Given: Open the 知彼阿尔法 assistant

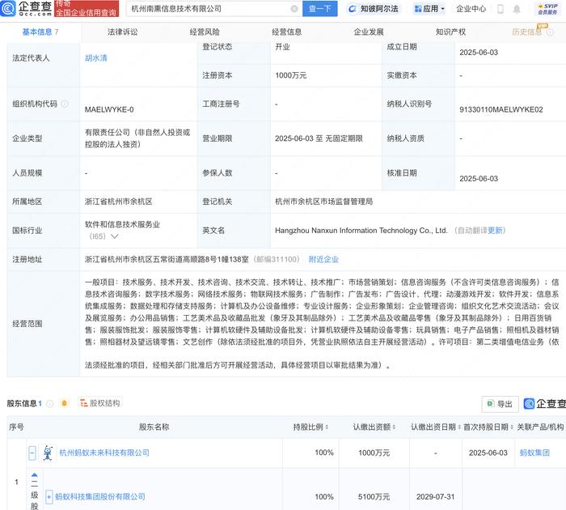Looking at the screenshot, I should click(374, 9).
